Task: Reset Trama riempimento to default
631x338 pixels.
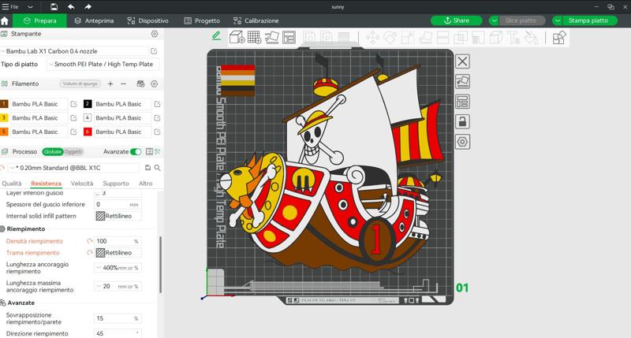Action: click(89, 253)
